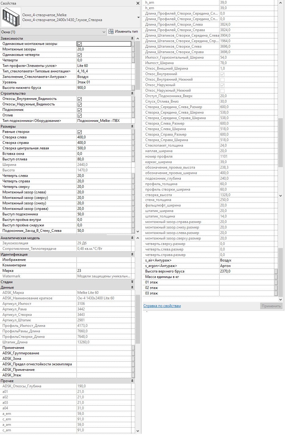Close the Свойства properties panel
Screen dimensions: 285x435
click(x=138, y=3)
